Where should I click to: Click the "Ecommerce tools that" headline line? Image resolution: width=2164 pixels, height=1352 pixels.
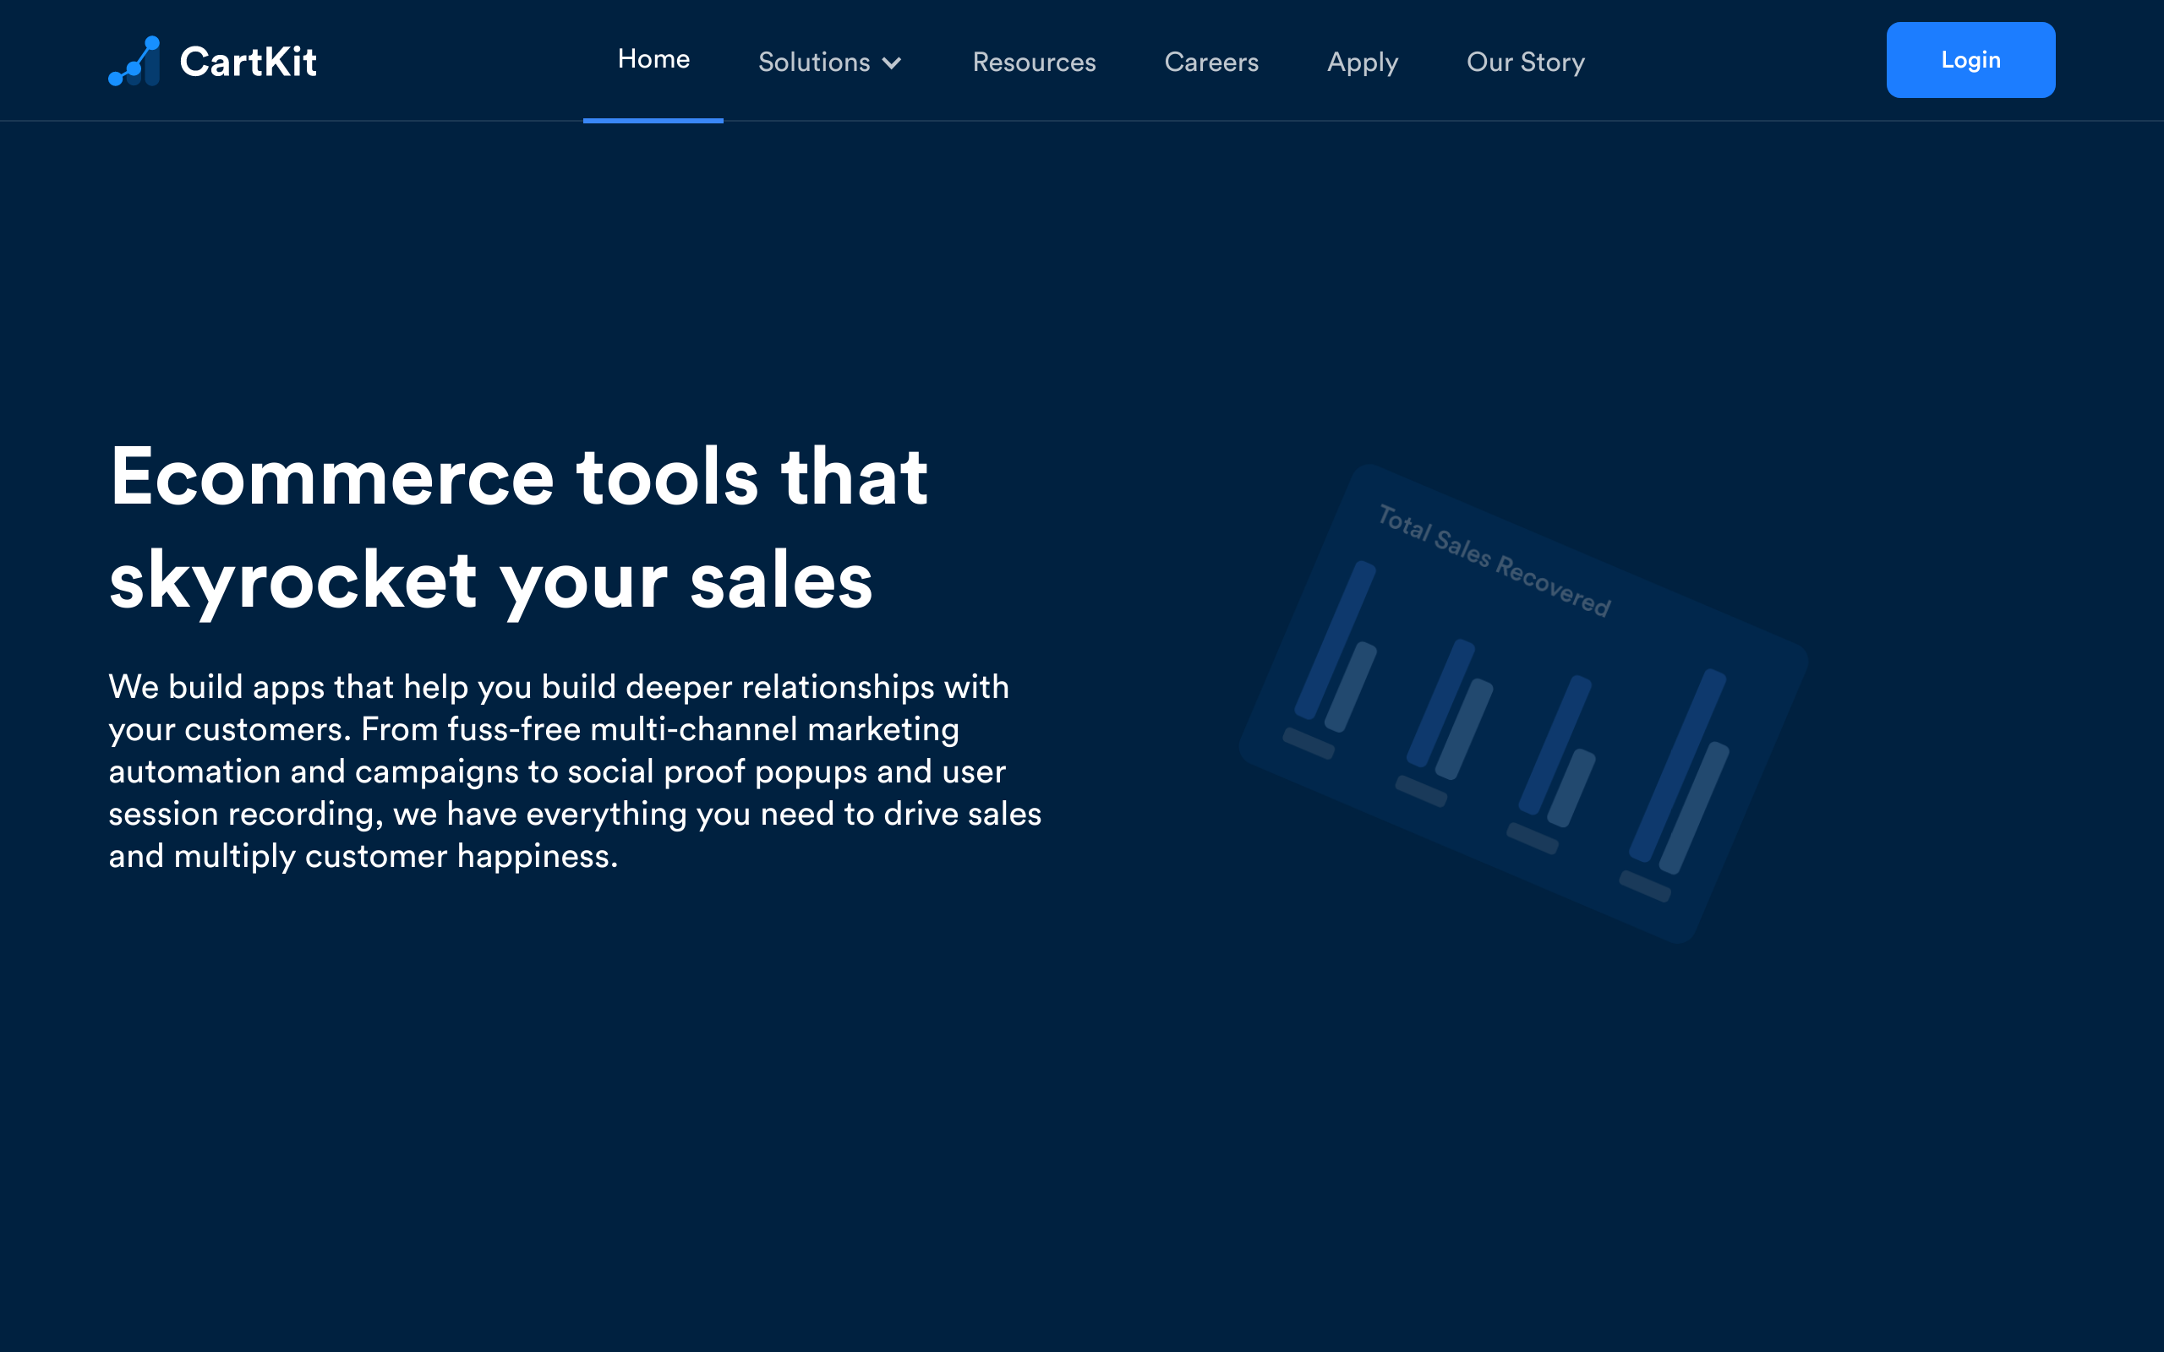519,477
